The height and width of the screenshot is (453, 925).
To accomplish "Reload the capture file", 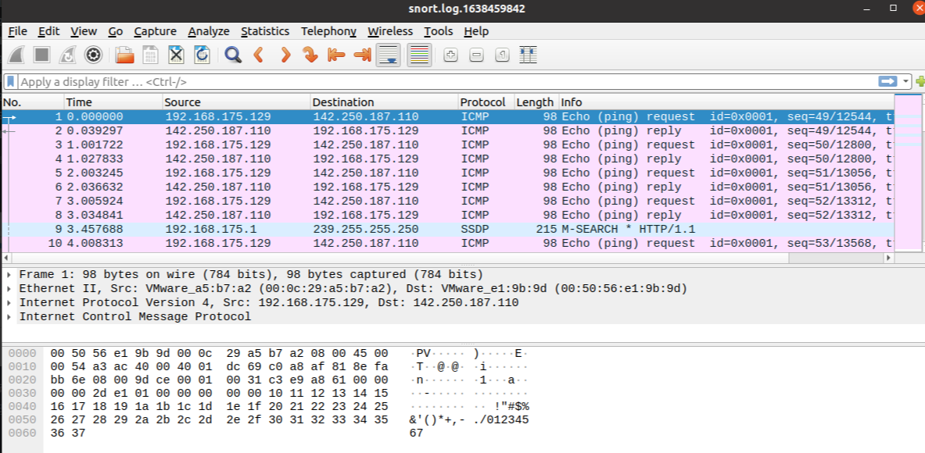I will coord(202,55).
